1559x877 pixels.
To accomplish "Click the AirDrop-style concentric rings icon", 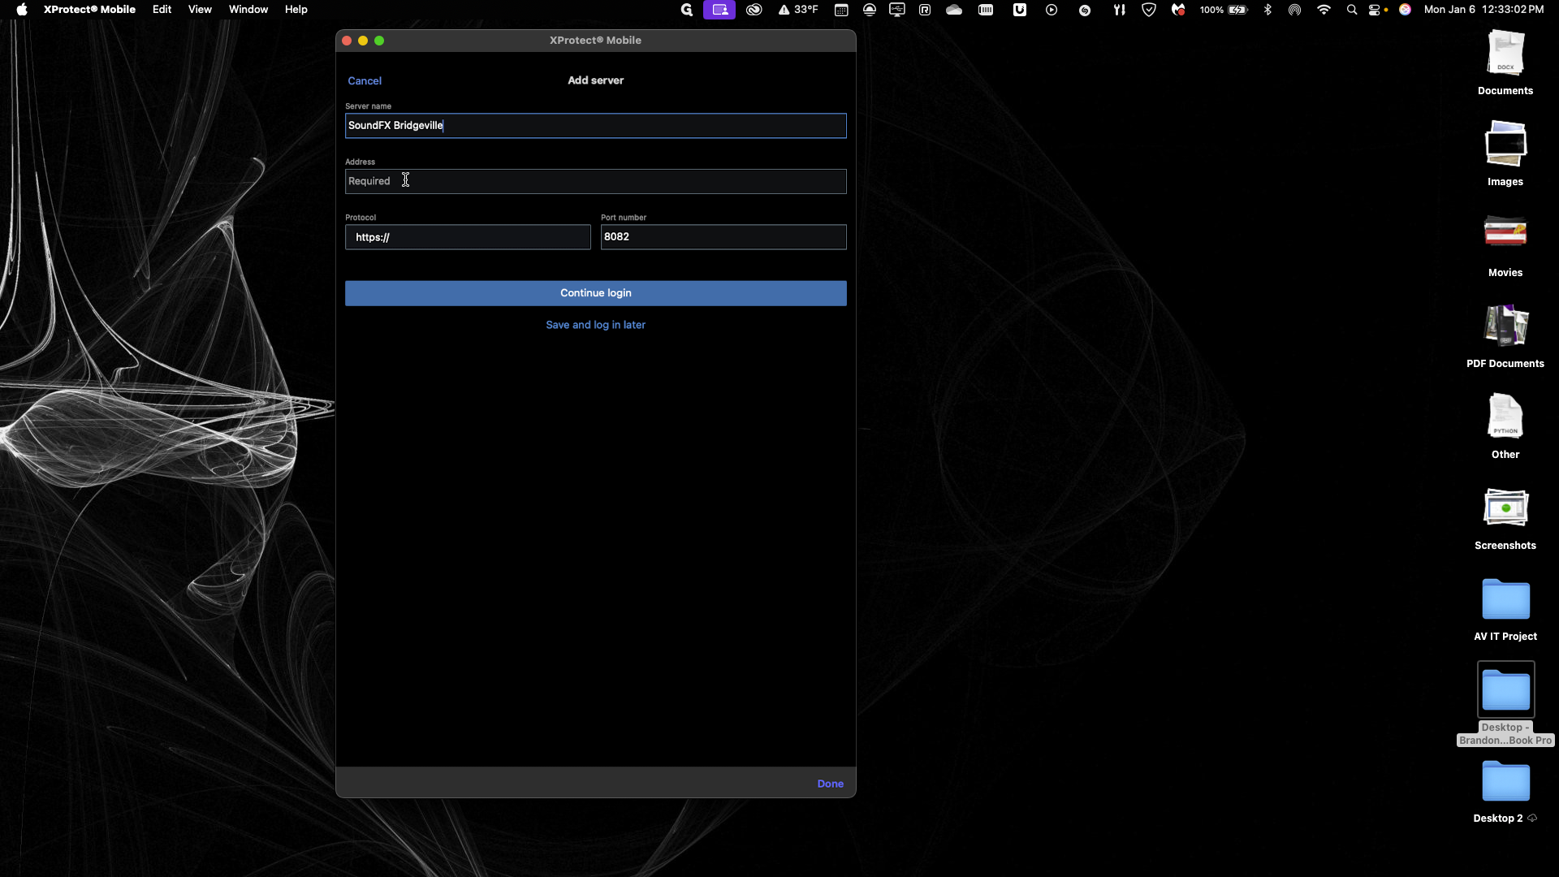I will (x=1295, y=10).
